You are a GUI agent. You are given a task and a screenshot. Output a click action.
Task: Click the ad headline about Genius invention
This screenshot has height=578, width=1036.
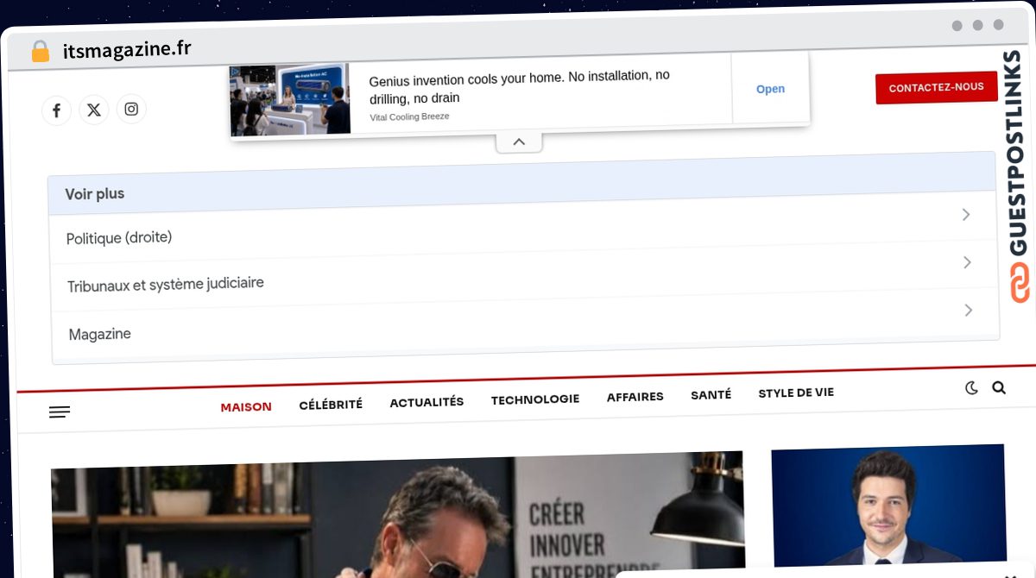pyautogui.click(x=519, y=87)
